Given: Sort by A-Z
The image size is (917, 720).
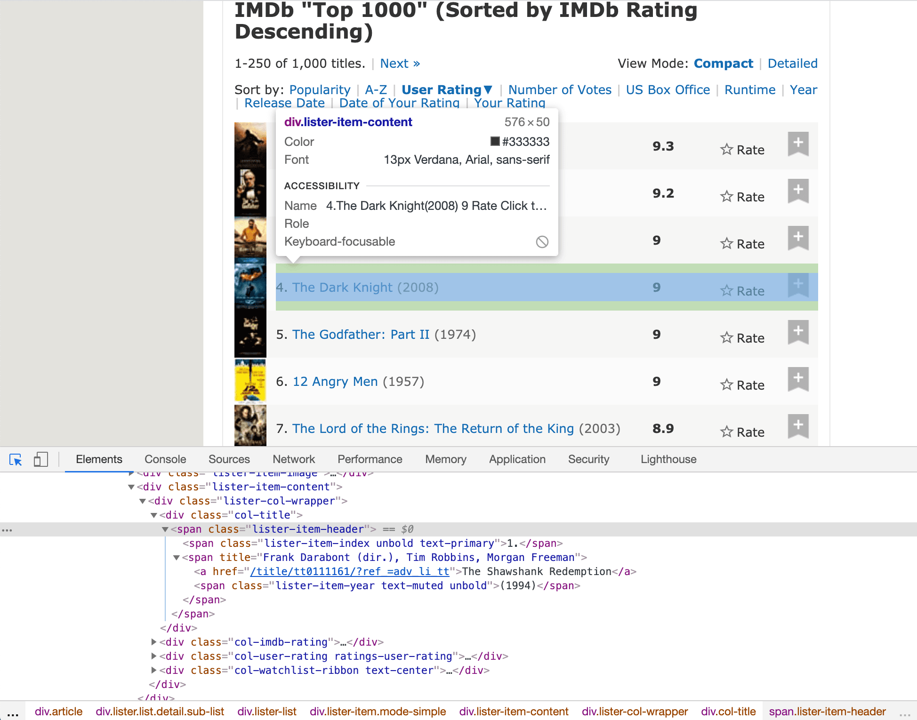Looking at the screenshot, I should 376,90.
